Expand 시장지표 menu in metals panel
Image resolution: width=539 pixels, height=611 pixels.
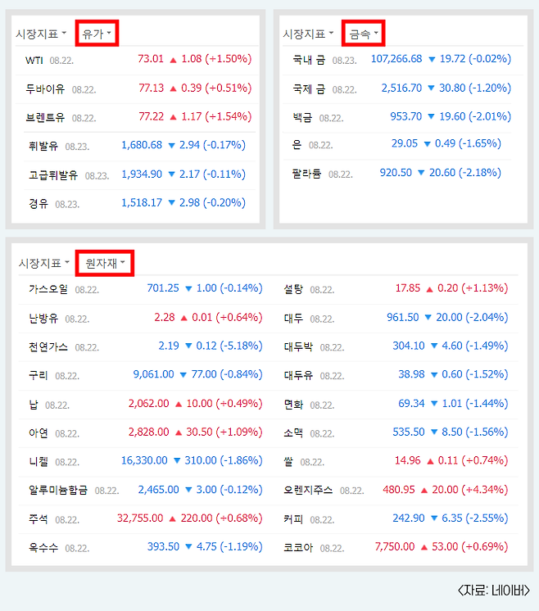pos(308,34)
